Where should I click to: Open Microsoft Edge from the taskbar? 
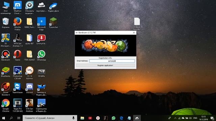[122, 118]
